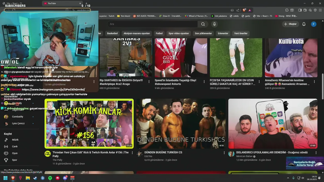Image resolution: width=324 pixels, height=182 pixels.
Task: Open options menu for Kick & Twitch Komik Anlar video
Action: [132, 153]
